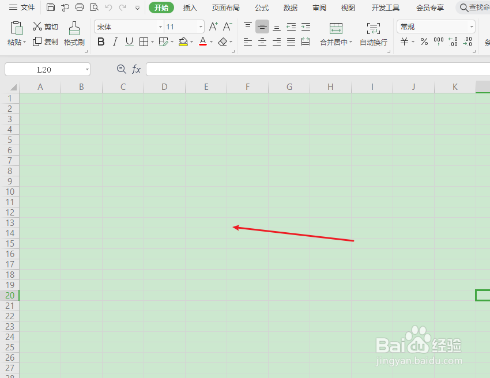This screenshot has width=490, height=378.
Task: Open the 页面布局 tab
Action: [x=225, y=7]
